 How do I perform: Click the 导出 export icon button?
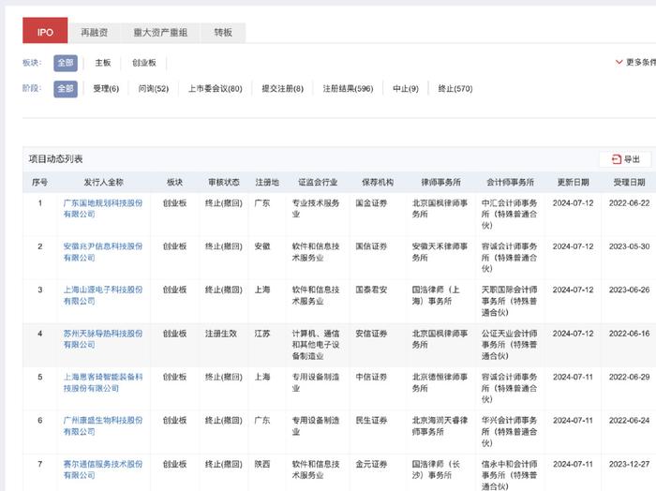(625, 159)
